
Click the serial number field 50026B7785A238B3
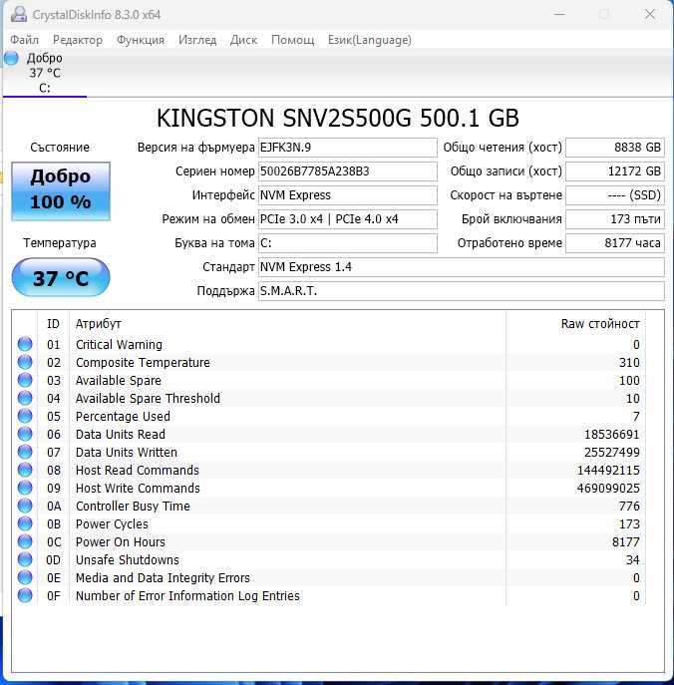tap(348, 171)
